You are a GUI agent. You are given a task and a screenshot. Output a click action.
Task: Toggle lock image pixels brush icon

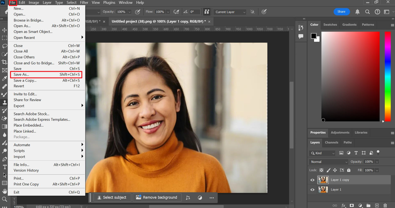point(328,170)
